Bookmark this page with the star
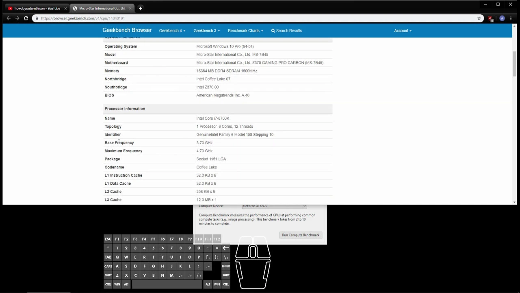The height and width of the screenshot is (293, 520). (x=479, y=18)
